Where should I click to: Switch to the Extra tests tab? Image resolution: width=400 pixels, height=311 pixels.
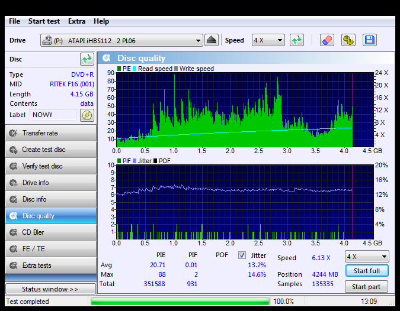point(51,265)
